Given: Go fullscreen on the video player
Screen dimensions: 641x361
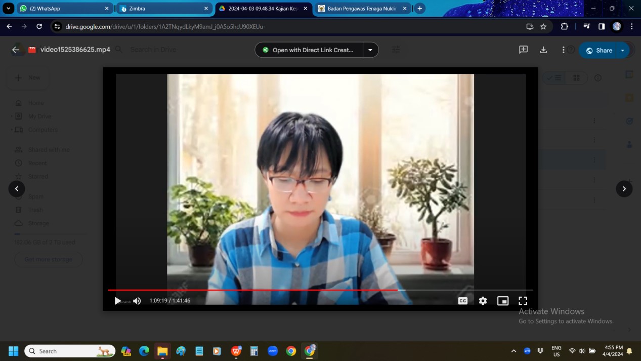Looking at the screenshot, I should pyautogui.click(x=523, y=301).
